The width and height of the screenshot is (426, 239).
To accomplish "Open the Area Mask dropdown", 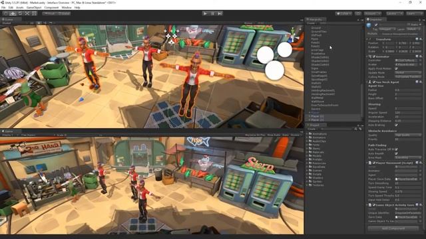I will (408, 157).
